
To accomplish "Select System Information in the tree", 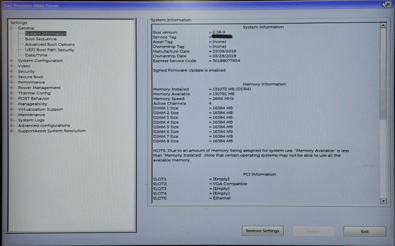I will tap(45, 34).
